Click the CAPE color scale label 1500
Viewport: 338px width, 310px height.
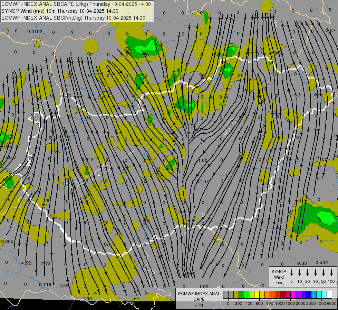(290, 303)
